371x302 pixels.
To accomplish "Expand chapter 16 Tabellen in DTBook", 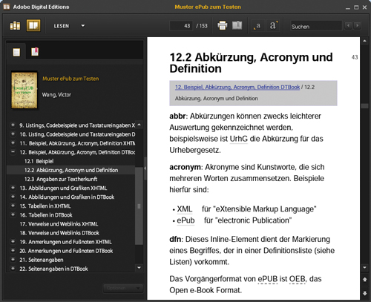I will point(13,214).
